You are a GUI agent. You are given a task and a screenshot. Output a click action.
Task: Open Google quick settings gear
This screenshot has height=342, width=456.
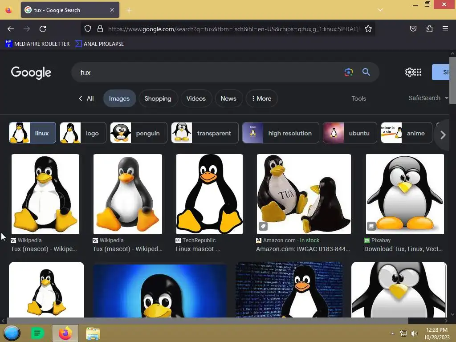409,72
